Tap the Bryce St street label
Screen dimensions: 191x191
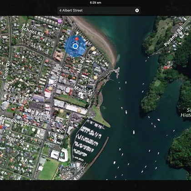15,139
